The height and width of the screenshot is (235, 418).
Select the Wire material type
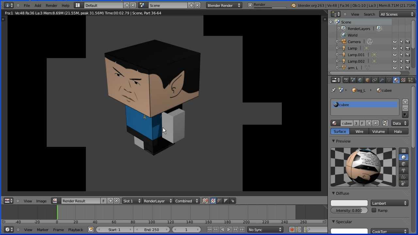coord(359,132)
